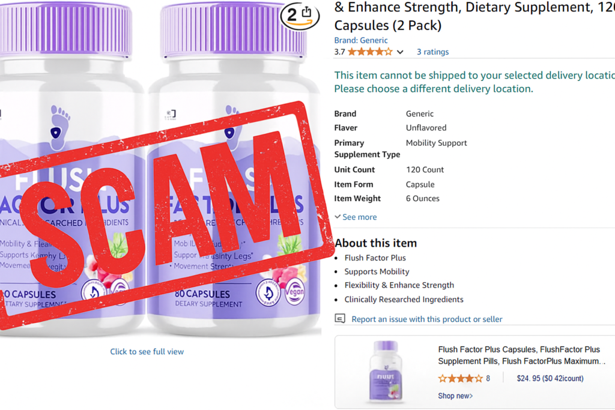Click the foot logo on left bottle
This screenshot has height=410, width=615.
59,127
